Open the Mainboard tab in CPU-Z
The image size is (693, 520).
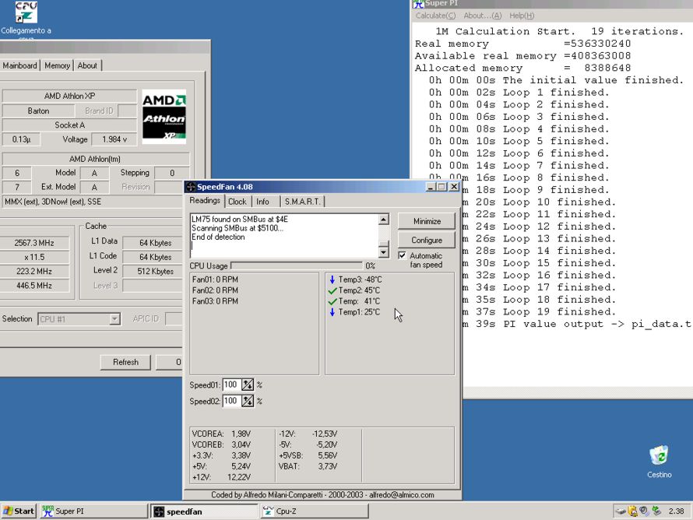coord(20,65)
